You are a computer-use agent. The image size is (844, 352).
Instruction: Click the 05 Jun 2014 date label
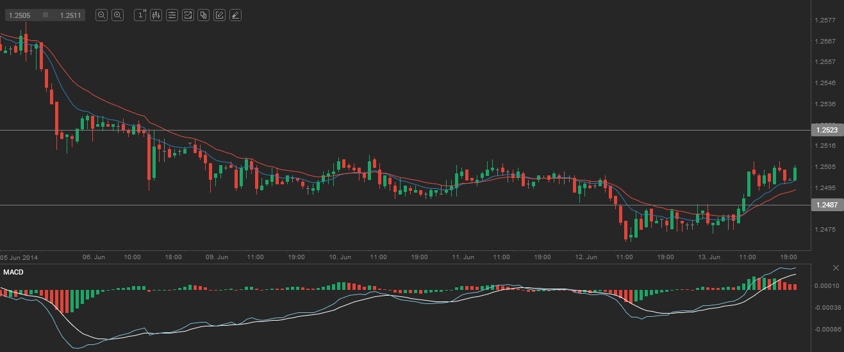pos(19,257)
